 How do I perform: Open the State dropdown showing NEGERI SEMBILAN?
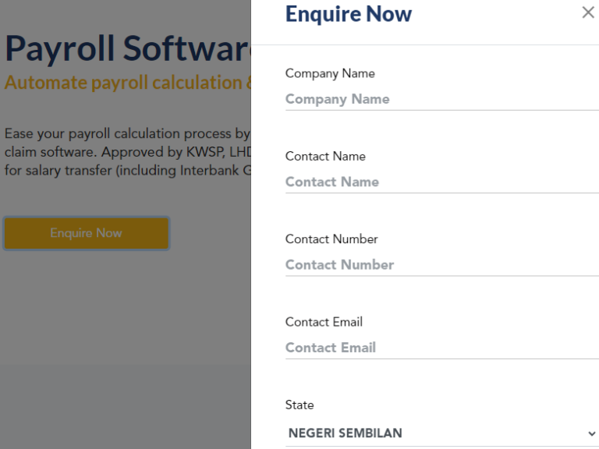(442, 433)
